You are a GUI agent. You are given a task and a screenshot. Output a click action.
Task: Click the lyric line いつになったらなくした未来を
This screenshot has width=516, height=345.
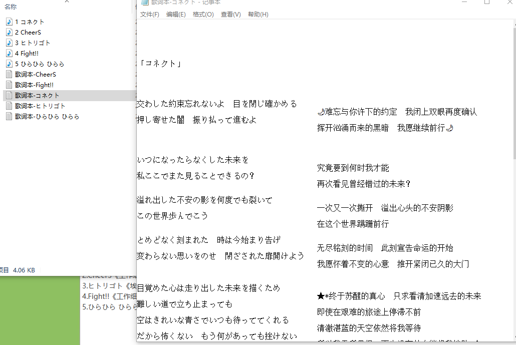193,160
